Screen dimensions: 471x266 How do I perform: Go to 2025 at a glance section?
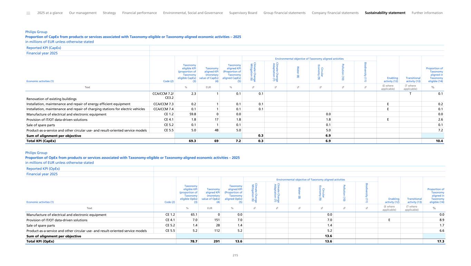click(x=50, y=13)
